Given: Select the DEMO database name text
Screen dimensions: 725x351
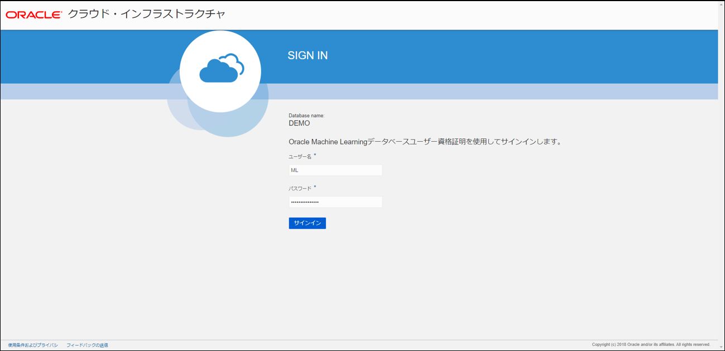Looking at the screenshot, I should coord(299,123).
